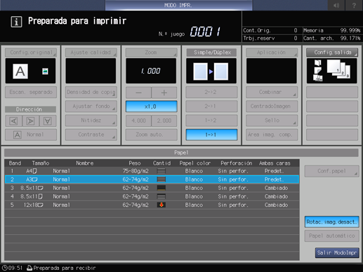
Task: Open Conf. papel settings
Action: (331, 171)
